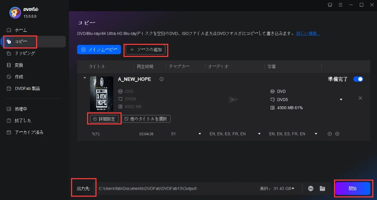The height and width of the screenshot is (200, 377).
Task: Click the 13.0.0.0 version number
Action: point(30,16)
